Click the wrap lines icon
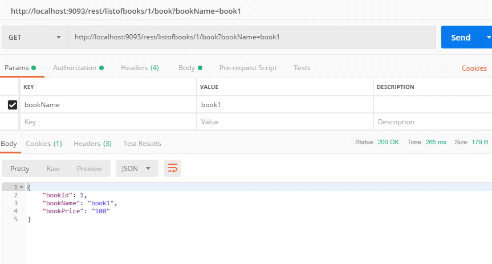The image size is (492, 264). [173, 168]
